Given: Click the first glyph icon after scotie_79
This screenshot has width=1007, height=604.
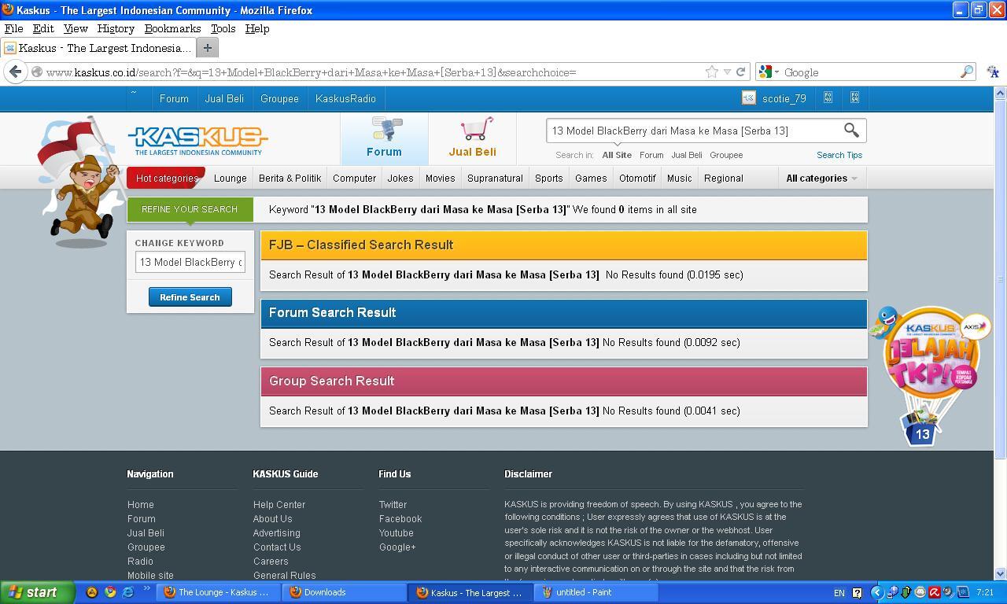Looking at the screenshot, I should click(828, 98).
